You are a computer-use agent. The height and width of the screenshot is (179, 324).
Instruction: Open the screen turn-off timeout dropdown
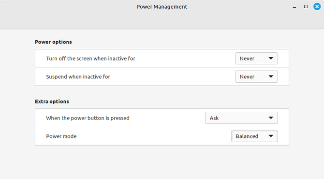point(256,59)
